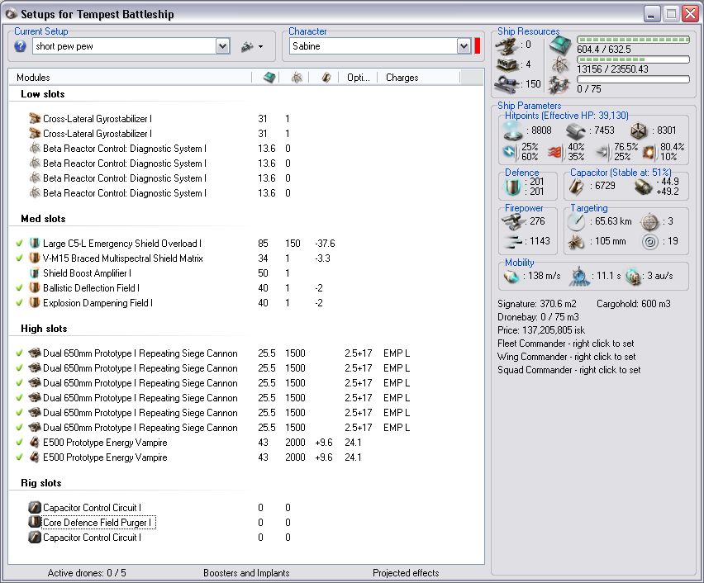Toggle the Ballistic Deflection Field I checkmark
The height and width of the screenshot is (583, 704).
click(19, 287)
